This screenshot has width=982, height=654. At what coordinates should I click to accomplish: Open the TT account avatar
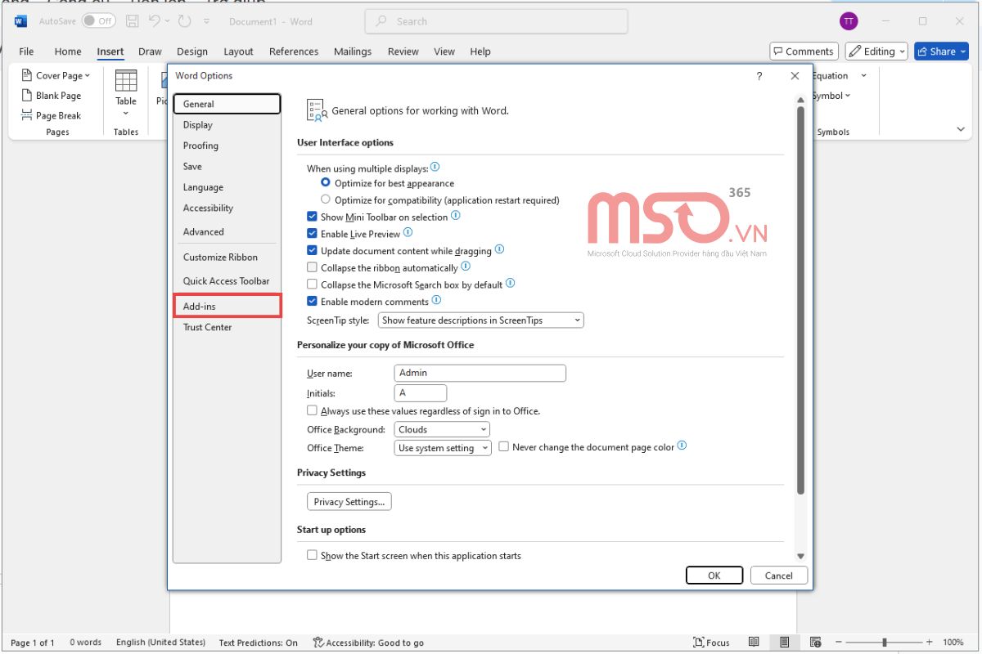[x=849, y=21]
